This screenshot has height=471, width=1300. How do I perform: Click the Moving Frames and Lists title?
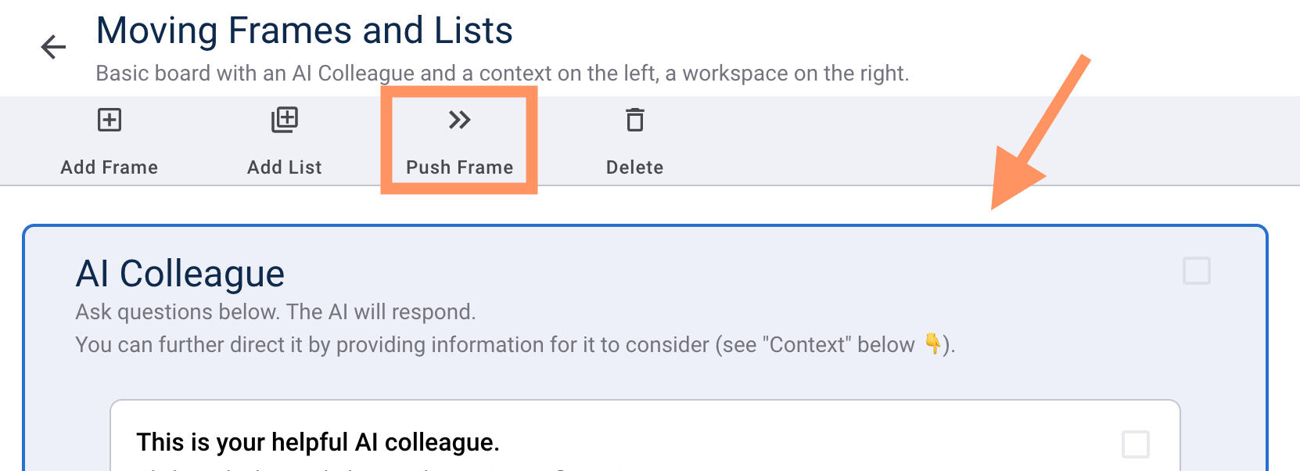pyautogui.click(x=304, y=31)
